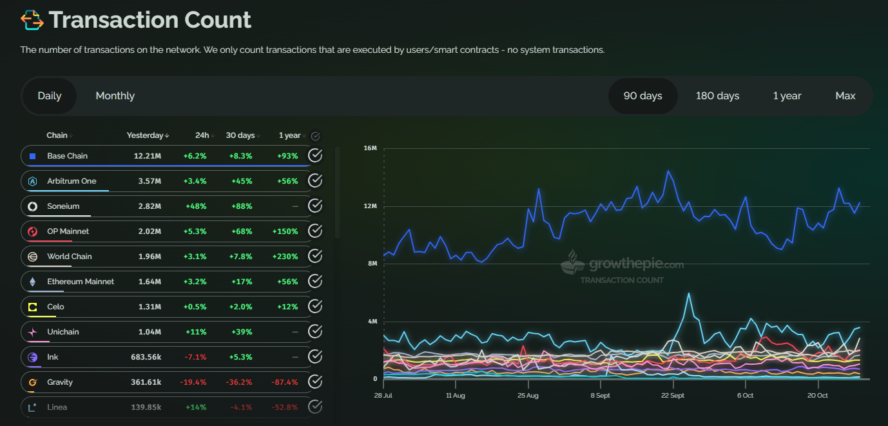Click the Celo yellow logo icon

(x=32, y=307)
